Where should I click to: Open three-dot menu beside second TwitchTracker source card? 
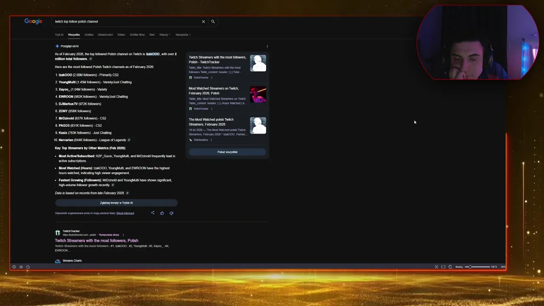[212, 109]
